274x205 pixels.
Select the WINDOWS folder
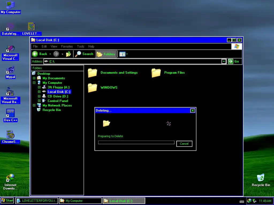[x=102, y=88]
